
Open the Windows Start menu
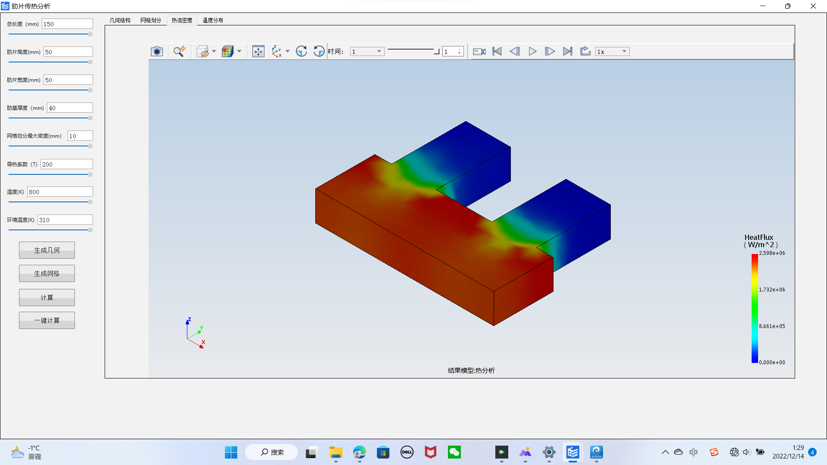[x=231, y=452]
